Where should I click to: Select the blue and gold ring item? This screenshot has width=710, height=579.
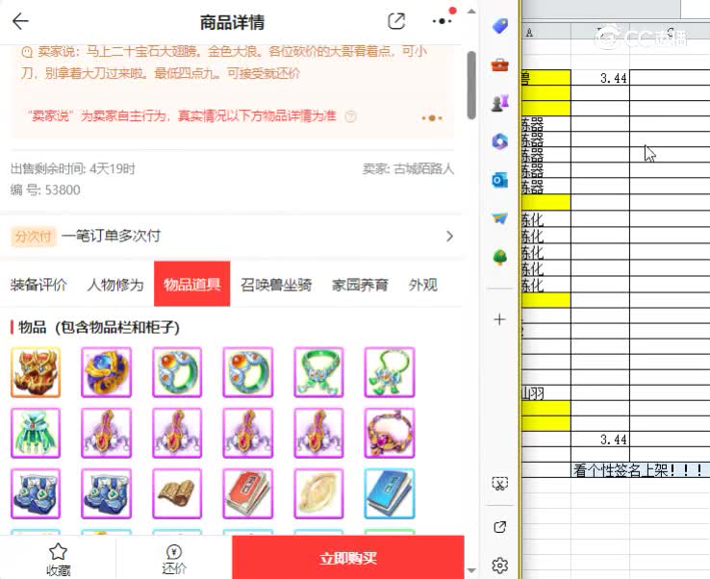[107, 372]
